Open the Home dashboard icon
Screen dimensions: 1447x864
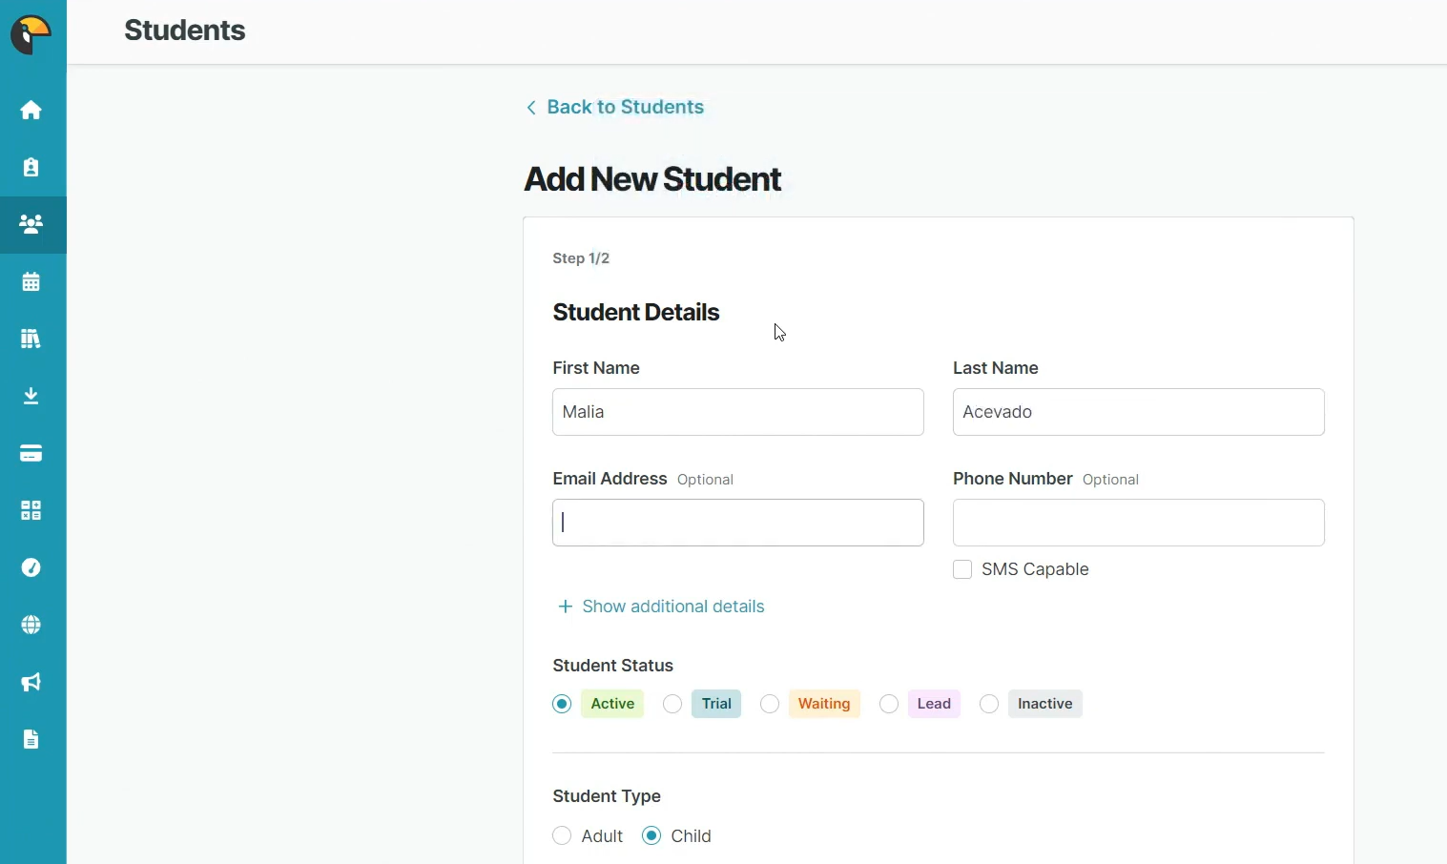point(31,111)
